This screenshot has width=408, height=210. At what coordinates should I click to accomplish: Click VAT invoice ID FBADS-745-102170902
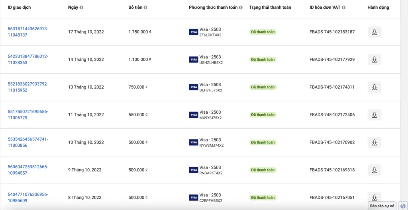pyautogui.click(x=332, y=142)
